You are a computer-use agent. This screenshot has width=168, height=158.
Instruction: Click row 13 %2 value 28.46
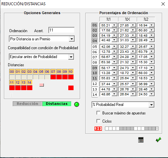point(143,89)
